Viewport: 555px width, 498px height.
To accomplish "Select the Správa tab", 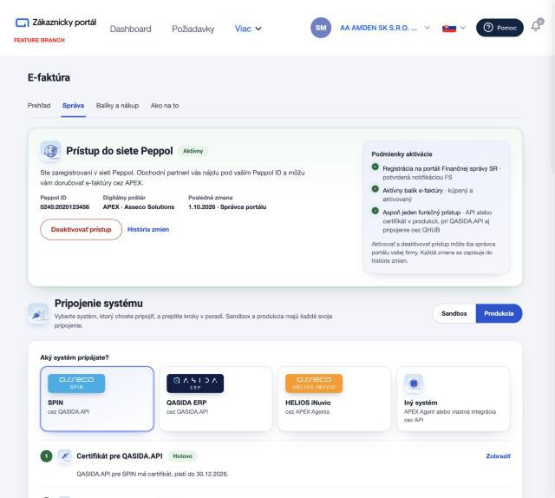I will tap(73, 106).
